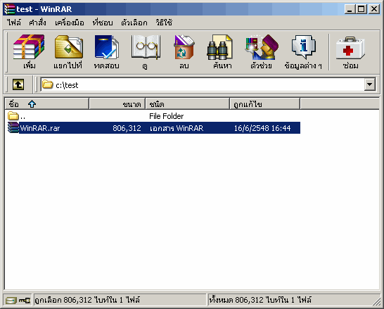Screen dimensions: 384x309
Task: Run the Test (ทดสอบ) archive icon
Action: click(106, 47)
